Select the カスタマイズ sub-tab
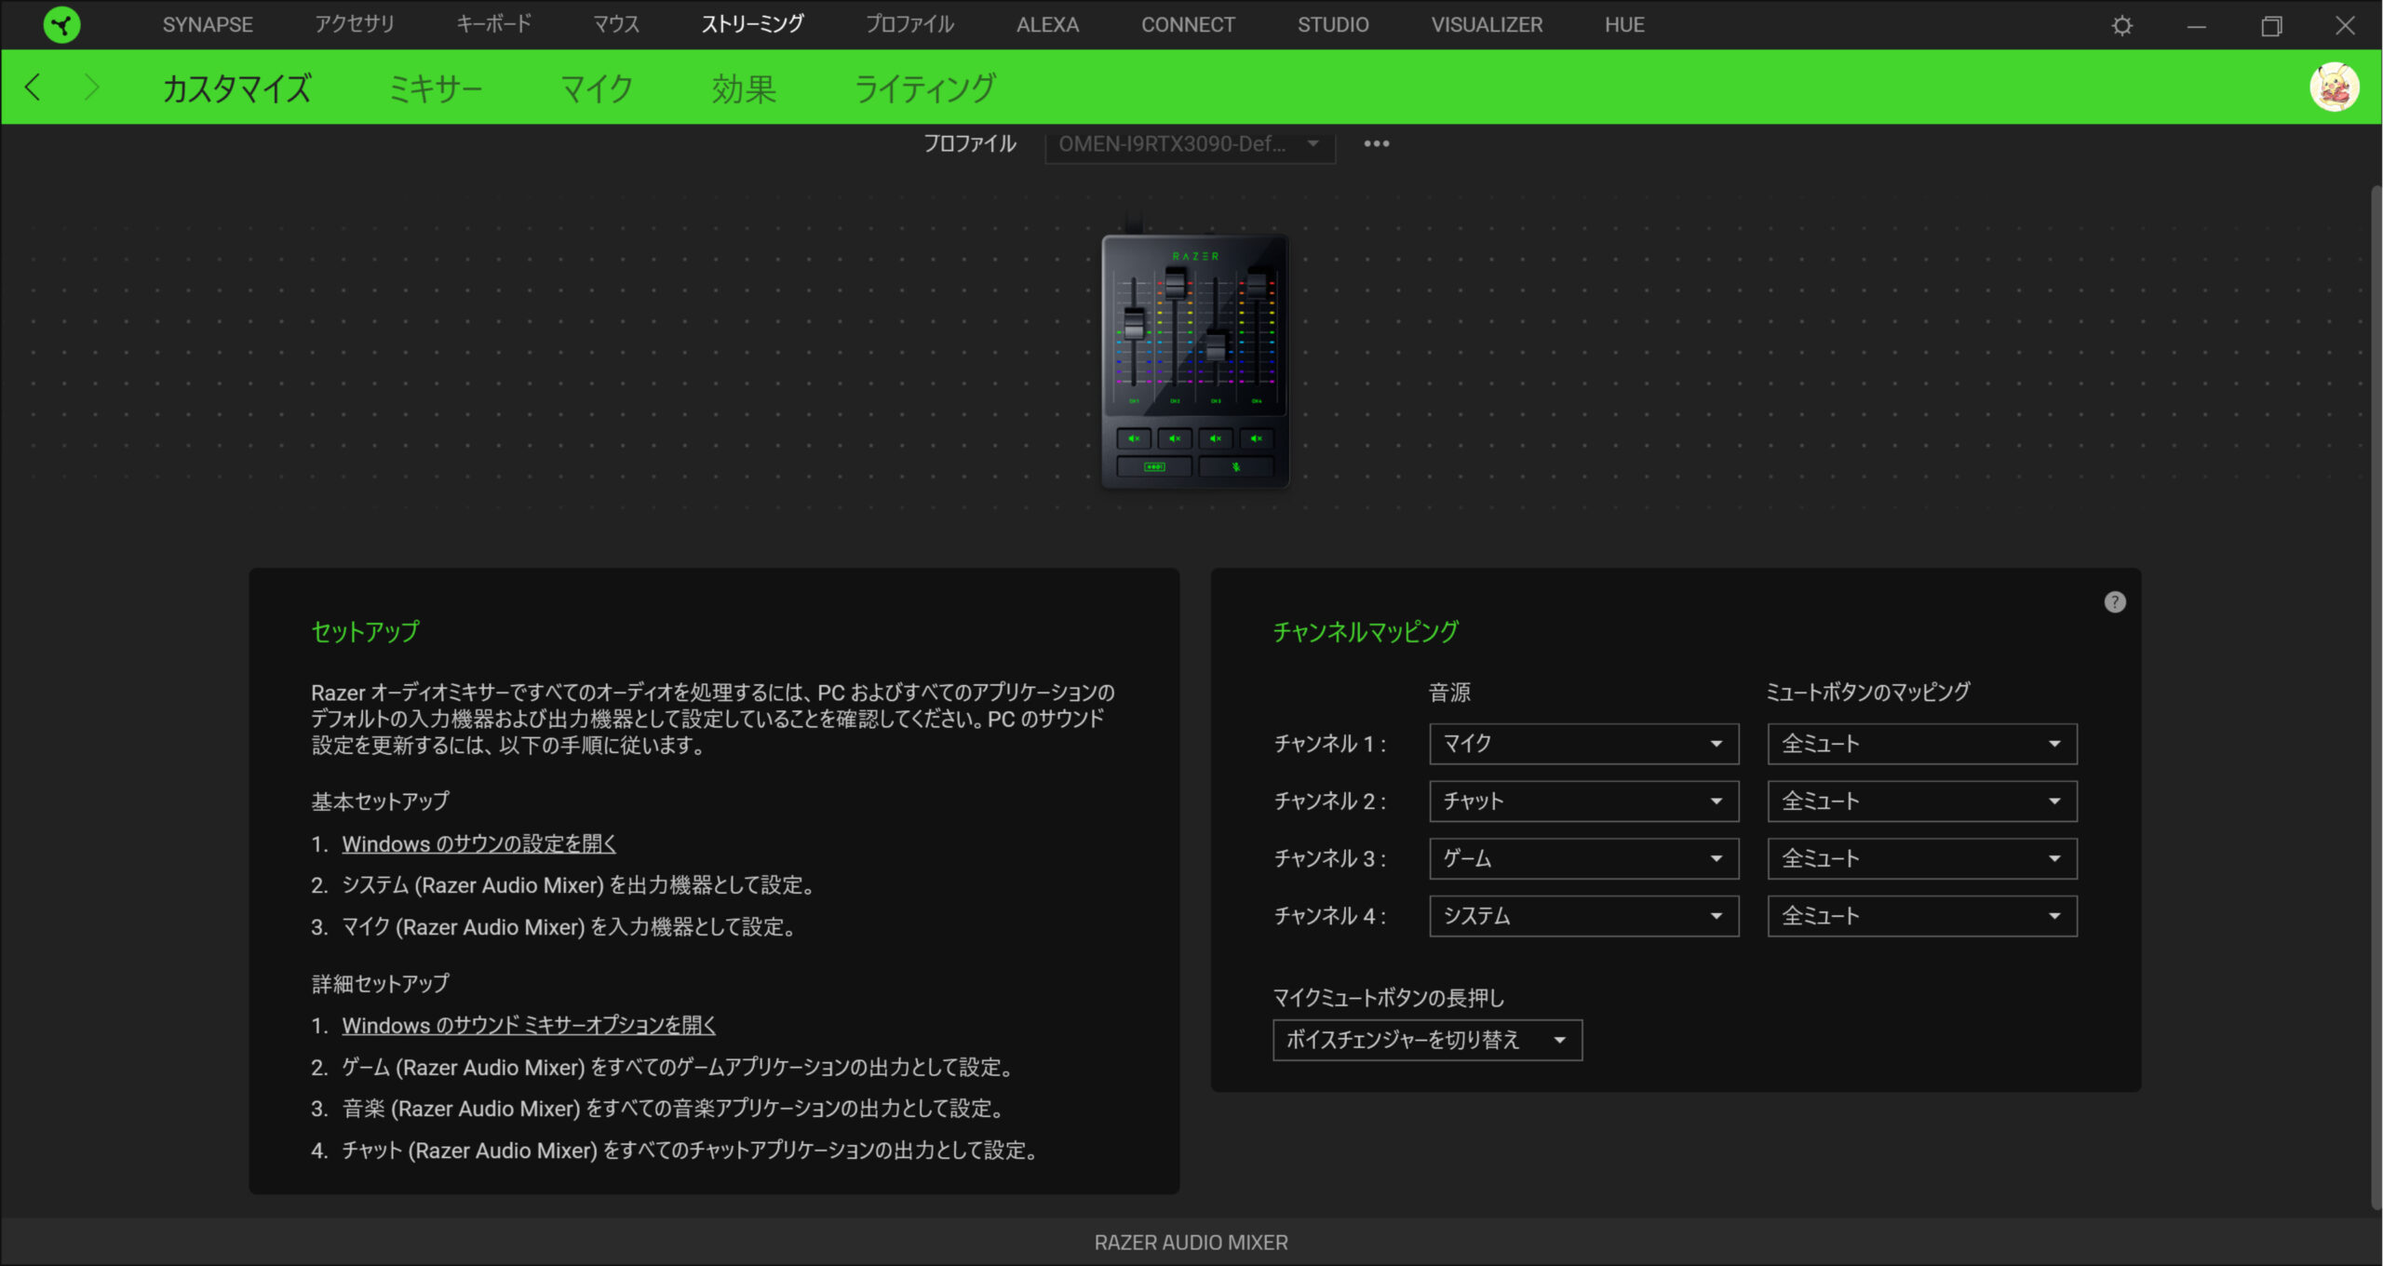Viewport: 2383px width, 1266px height. pyautogui.click(x=236, y=88)
